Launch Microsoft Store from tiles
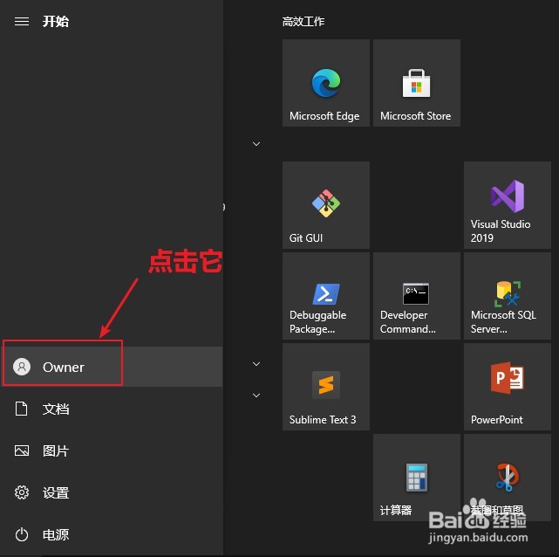The height and width of the screenshot is (557, 559). click(416, 83)
